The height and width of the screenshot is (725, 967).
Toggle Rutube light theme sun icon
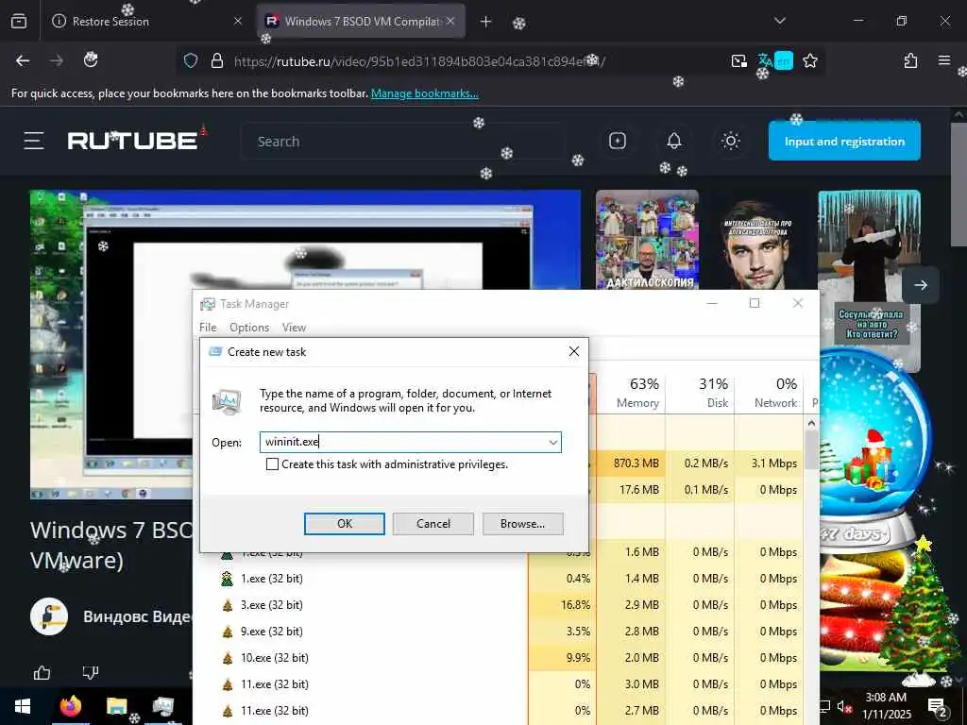pyautogui.click(x=731, y=142)
